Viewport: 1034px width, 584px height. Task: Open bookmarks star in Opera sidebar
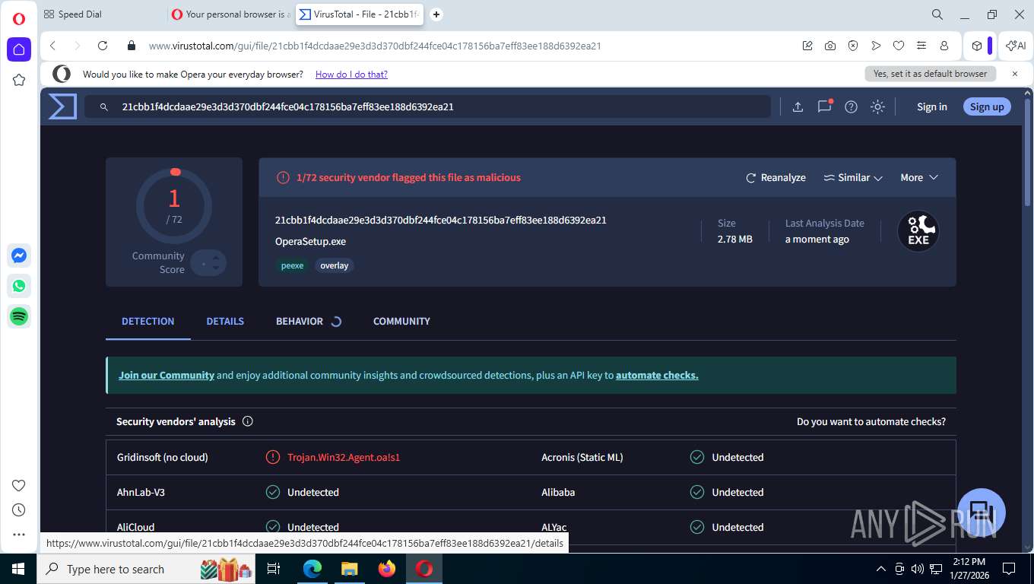coord(19,80)
